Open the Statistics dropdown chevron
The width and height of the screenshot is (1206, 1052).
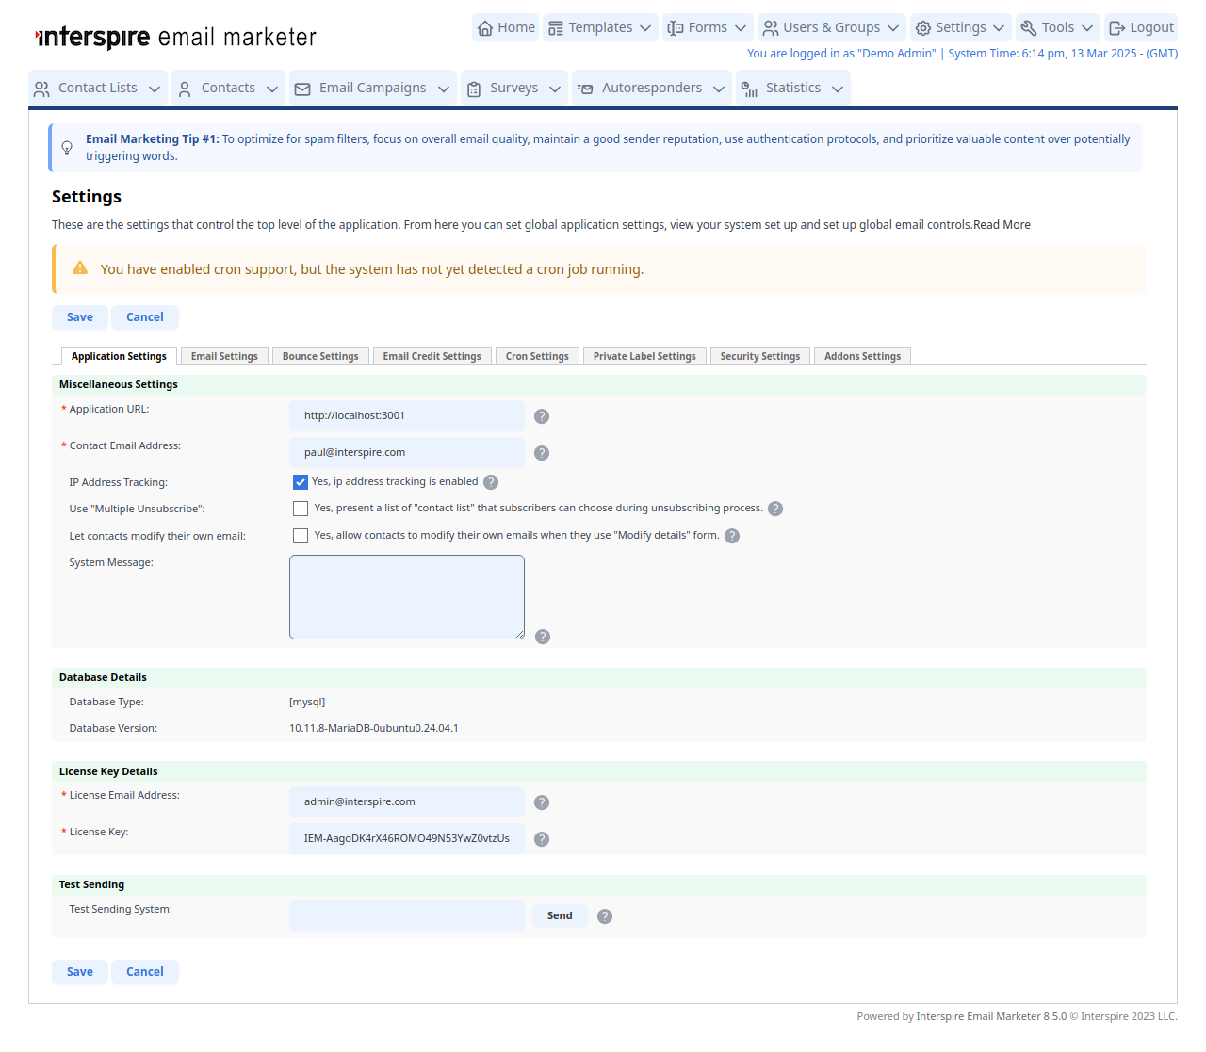point(838,89)
